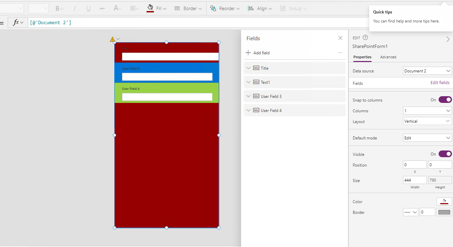Click the Underline formatting icon
The height and width of the screenshot is (247, 453).
coord(88,8)
